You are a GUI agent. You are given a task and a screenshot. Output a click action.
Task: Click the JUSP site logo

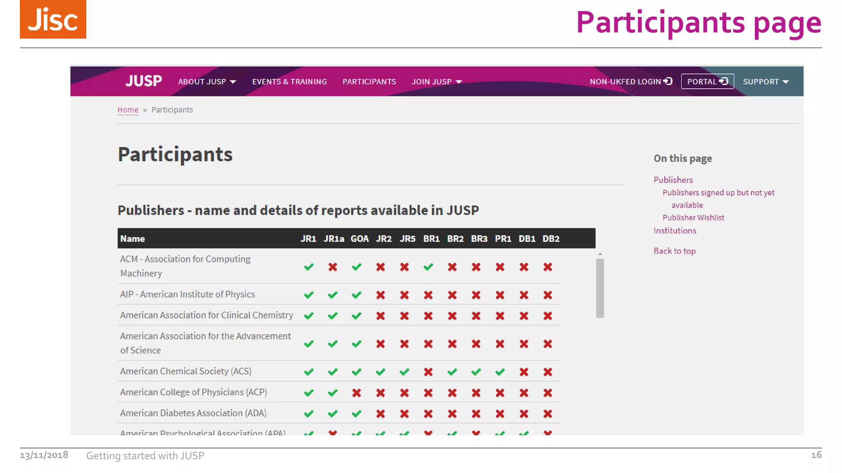click(x=143, y=81)
